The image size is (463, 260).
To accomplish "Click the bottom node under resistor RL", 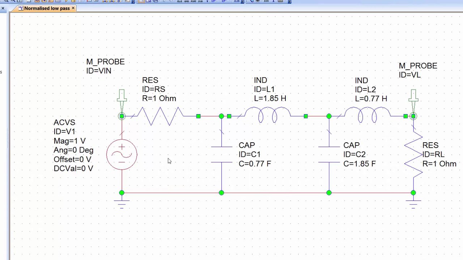I will 413,193.
